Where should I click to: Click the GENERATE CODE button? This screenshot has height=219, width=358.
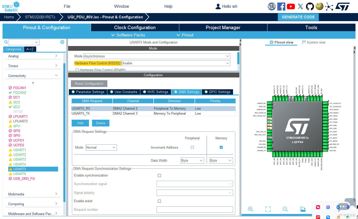point(298,17)
